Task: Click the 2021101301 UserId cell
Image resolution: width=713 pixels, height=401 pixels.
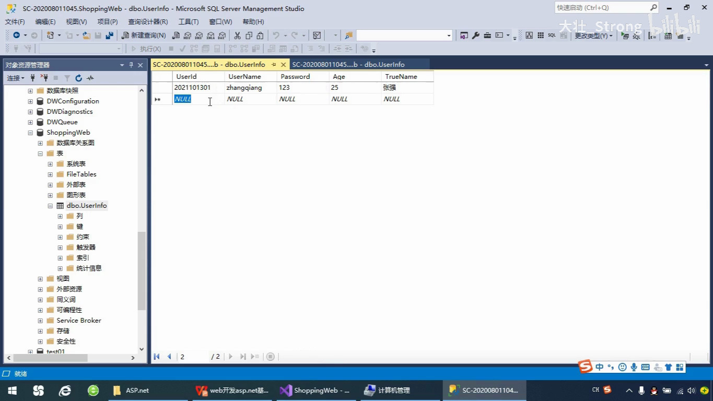Action: point(198,88)
